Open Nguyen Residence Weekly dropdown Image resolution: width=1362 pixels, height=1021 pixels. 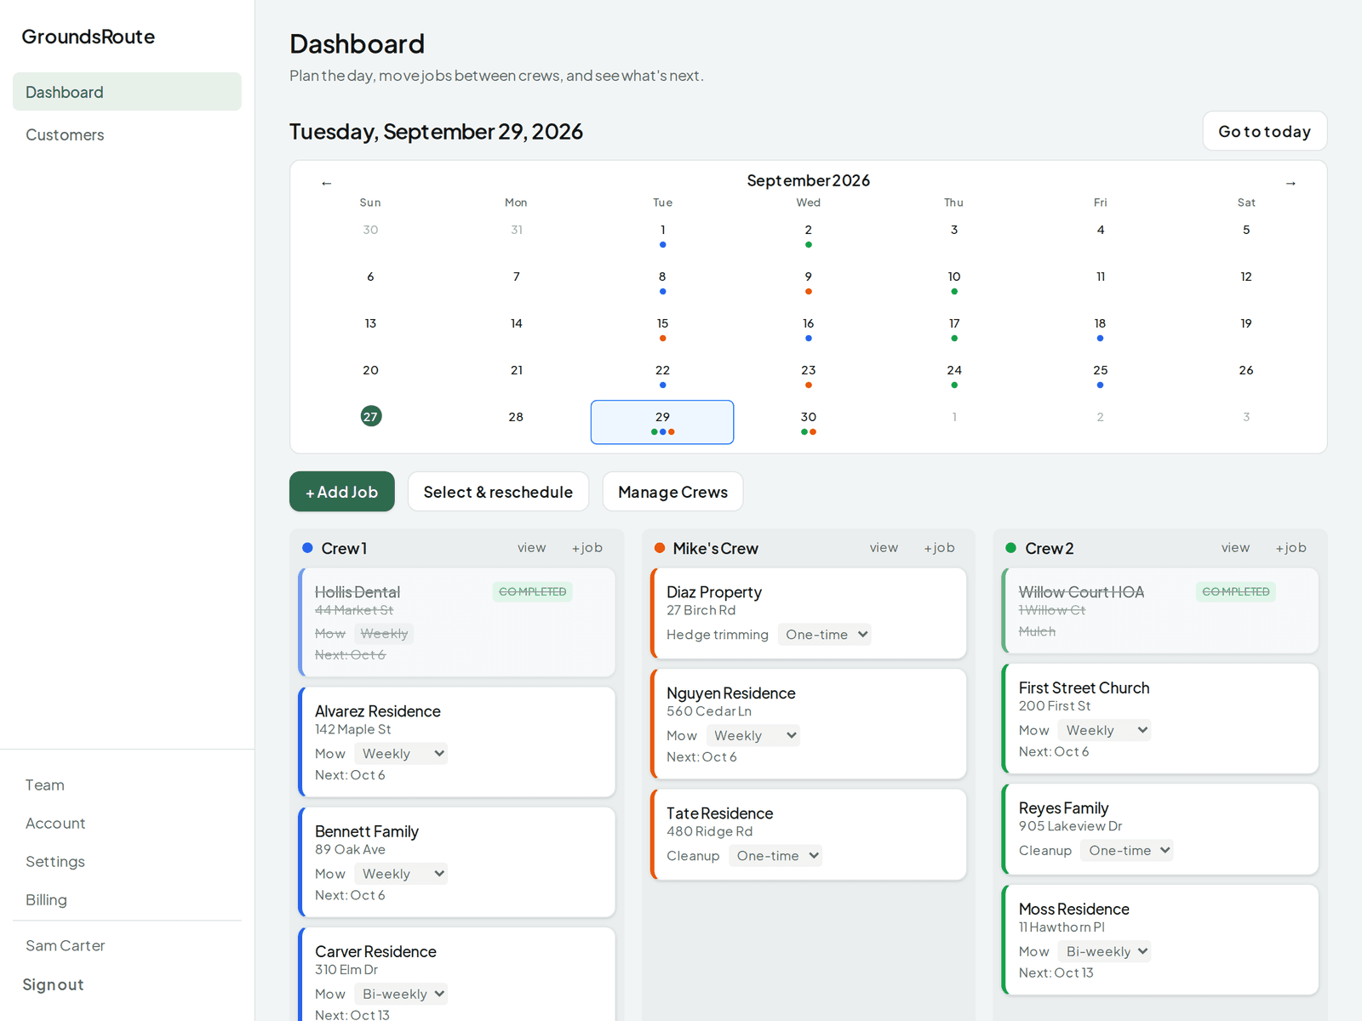753,736
